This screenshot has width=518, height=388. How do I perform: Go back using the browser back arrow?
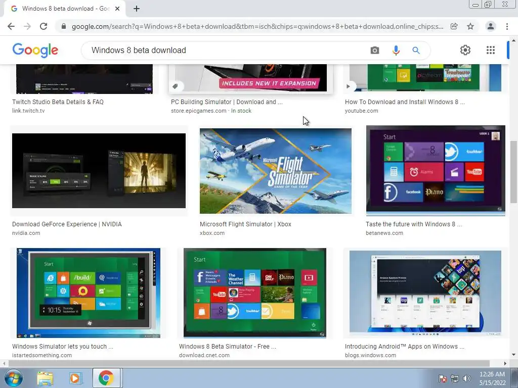[x=11, y=26]
